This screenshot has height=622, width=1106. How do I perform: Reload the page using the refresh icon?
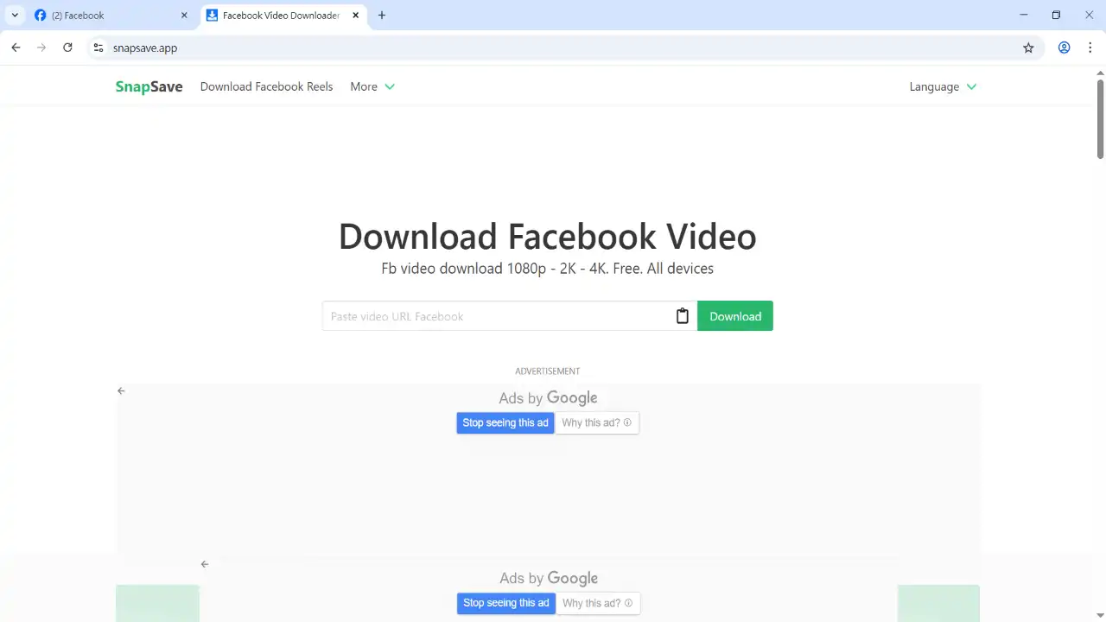(67, 48)
